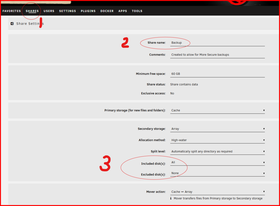The height and width of the screenshot is (206, 280).
Task: Open the Apps page
Action: [x=123, y=11]
